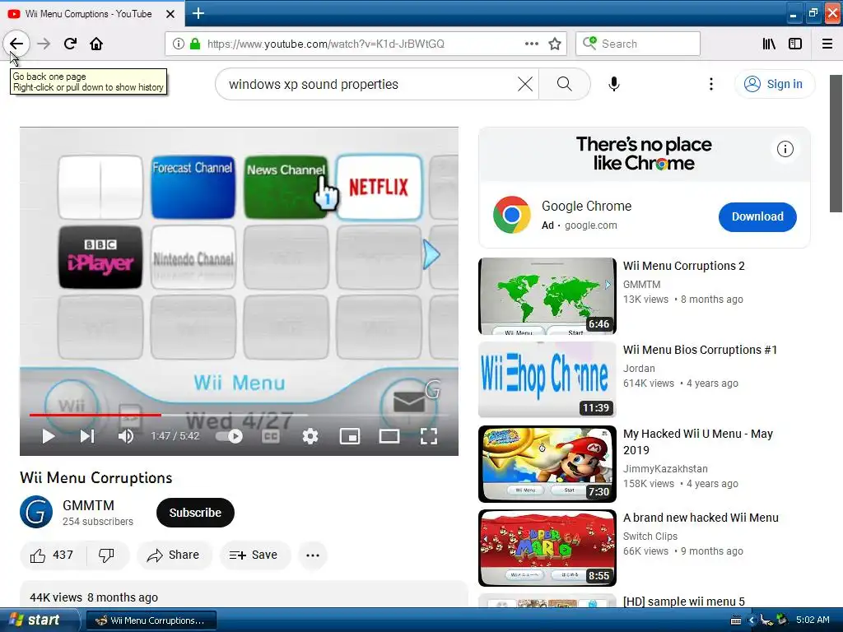Open A brand new hacked Wii Menu title

coord(701,518)
